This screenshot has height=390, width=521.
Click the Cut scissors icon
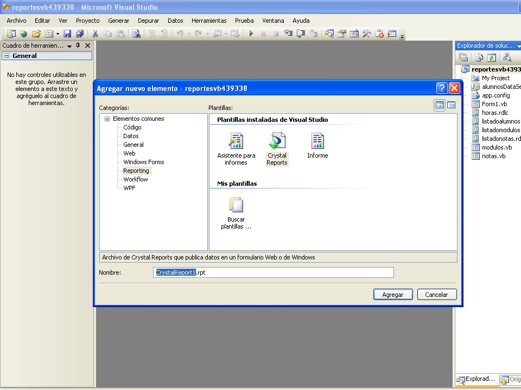point(95,34)
